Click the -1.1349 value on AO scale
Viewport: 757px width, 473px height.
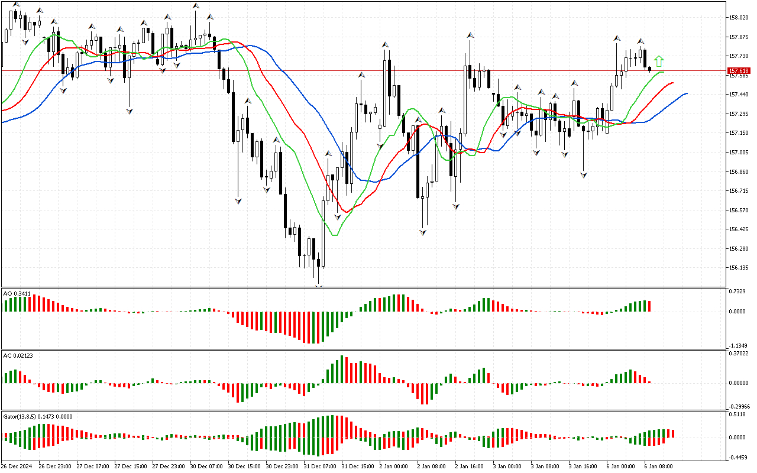pos(739,346)
